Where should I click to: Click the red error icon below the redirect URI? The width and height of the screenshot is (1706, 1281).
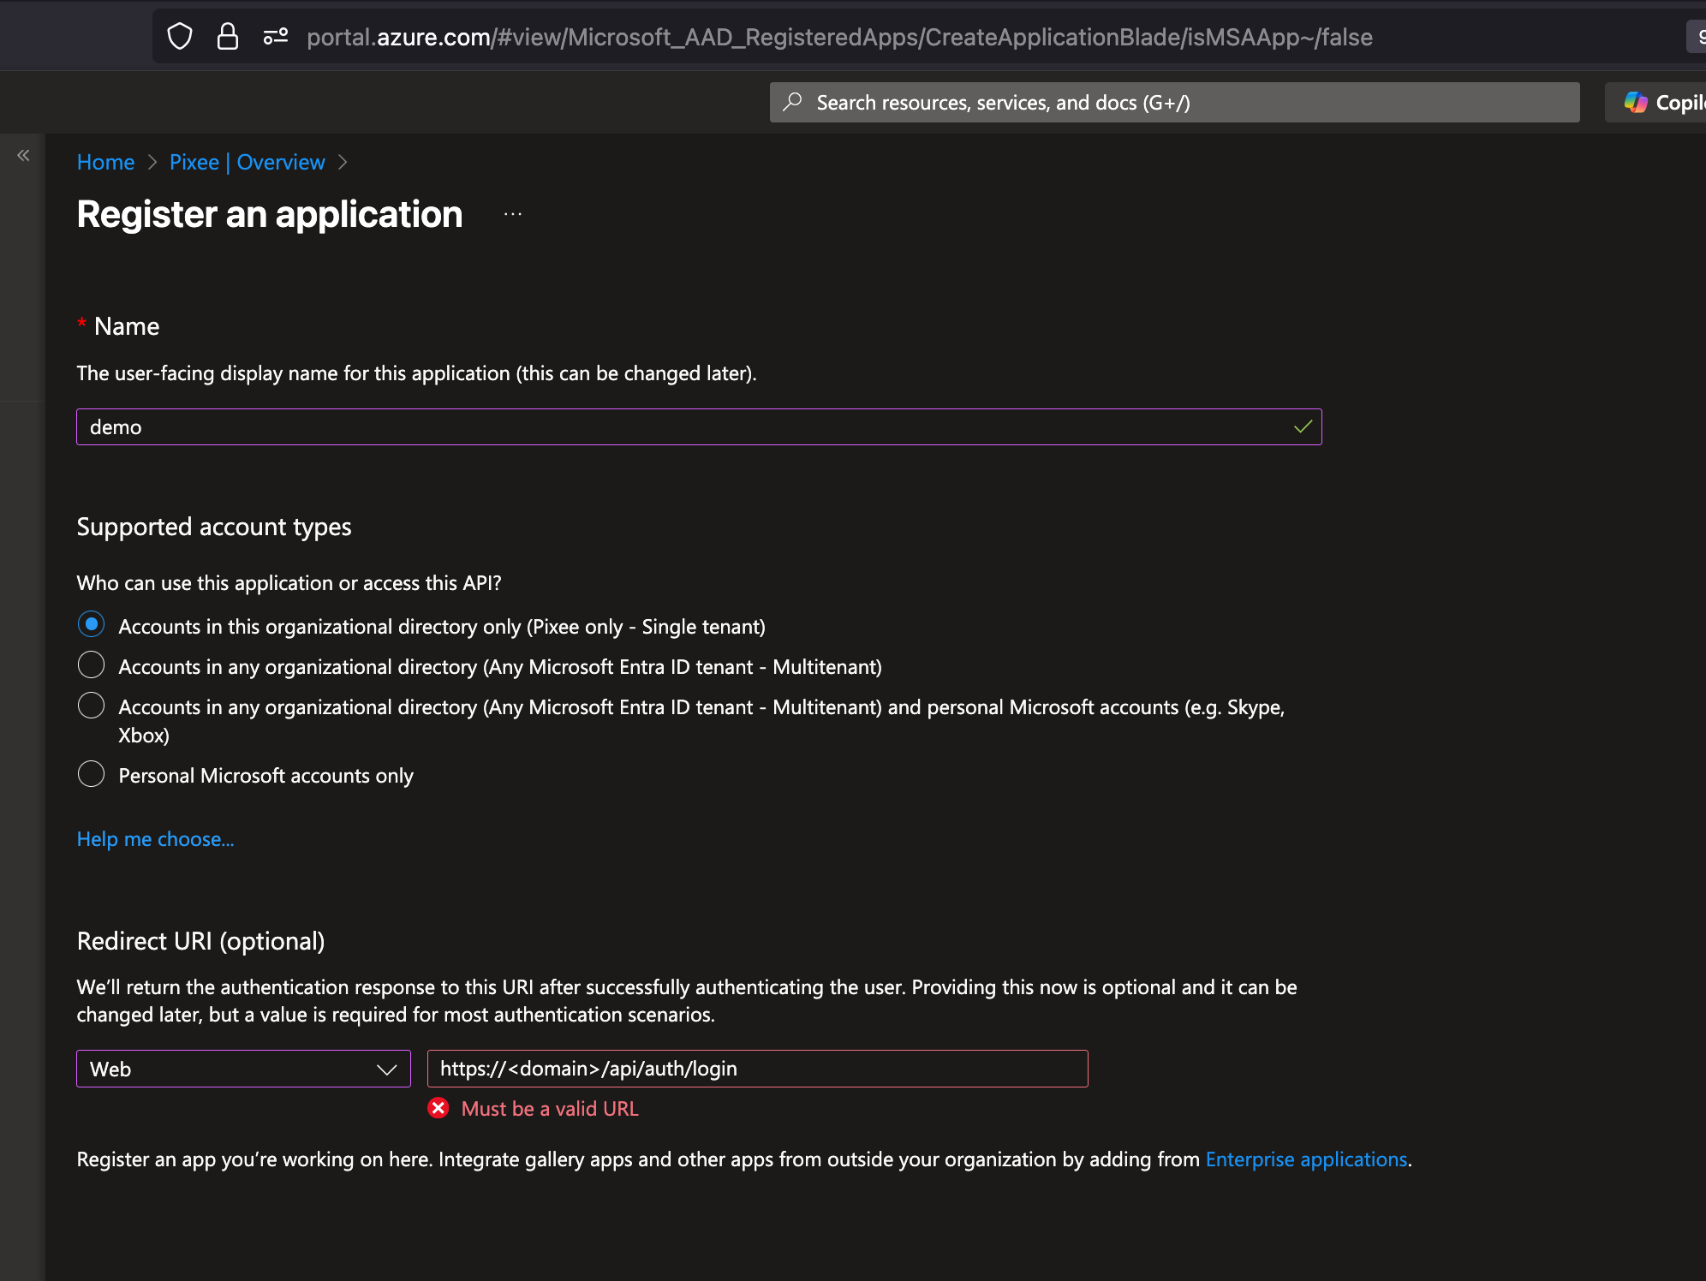(438, 1108)
